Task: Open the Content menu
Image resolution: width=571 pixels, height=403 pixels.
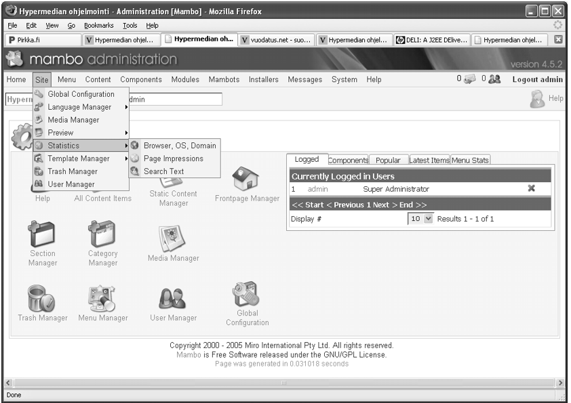Action: [x=98, y=79]
